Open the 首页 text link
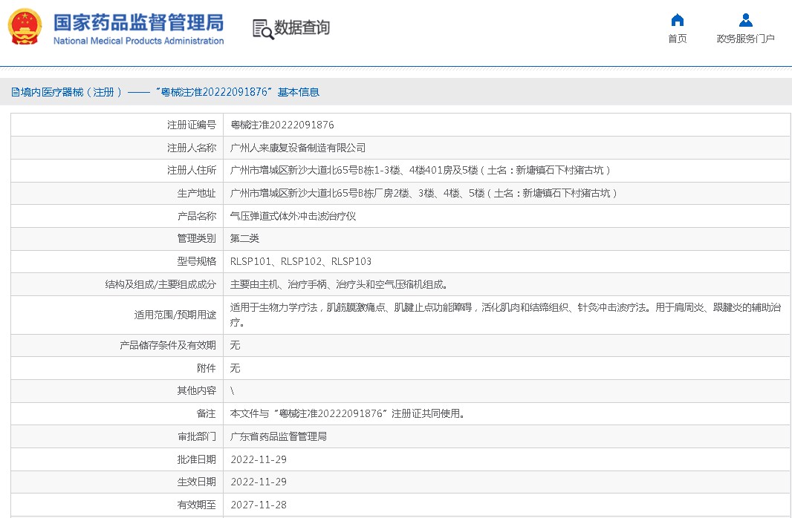The height and width of the screenshot is (518, 792). tap(677, 39)
